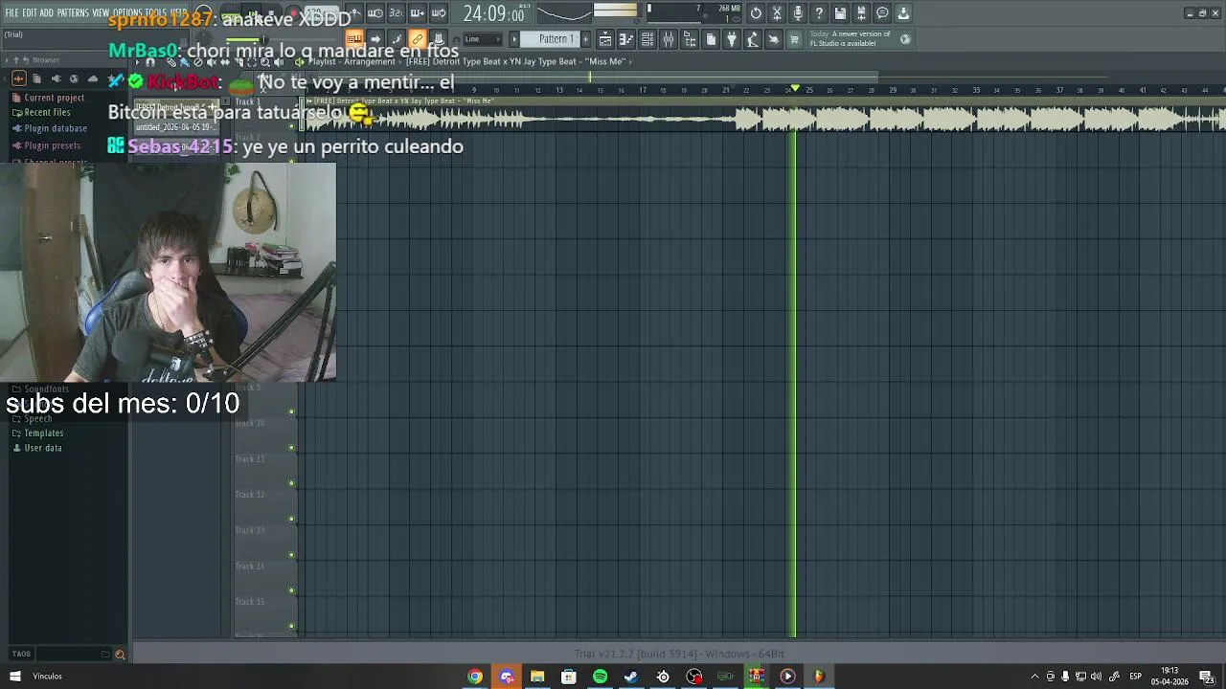Toggle blend recording overdub icon
This screenshot has height=689, width=1226.
point(418,13)
